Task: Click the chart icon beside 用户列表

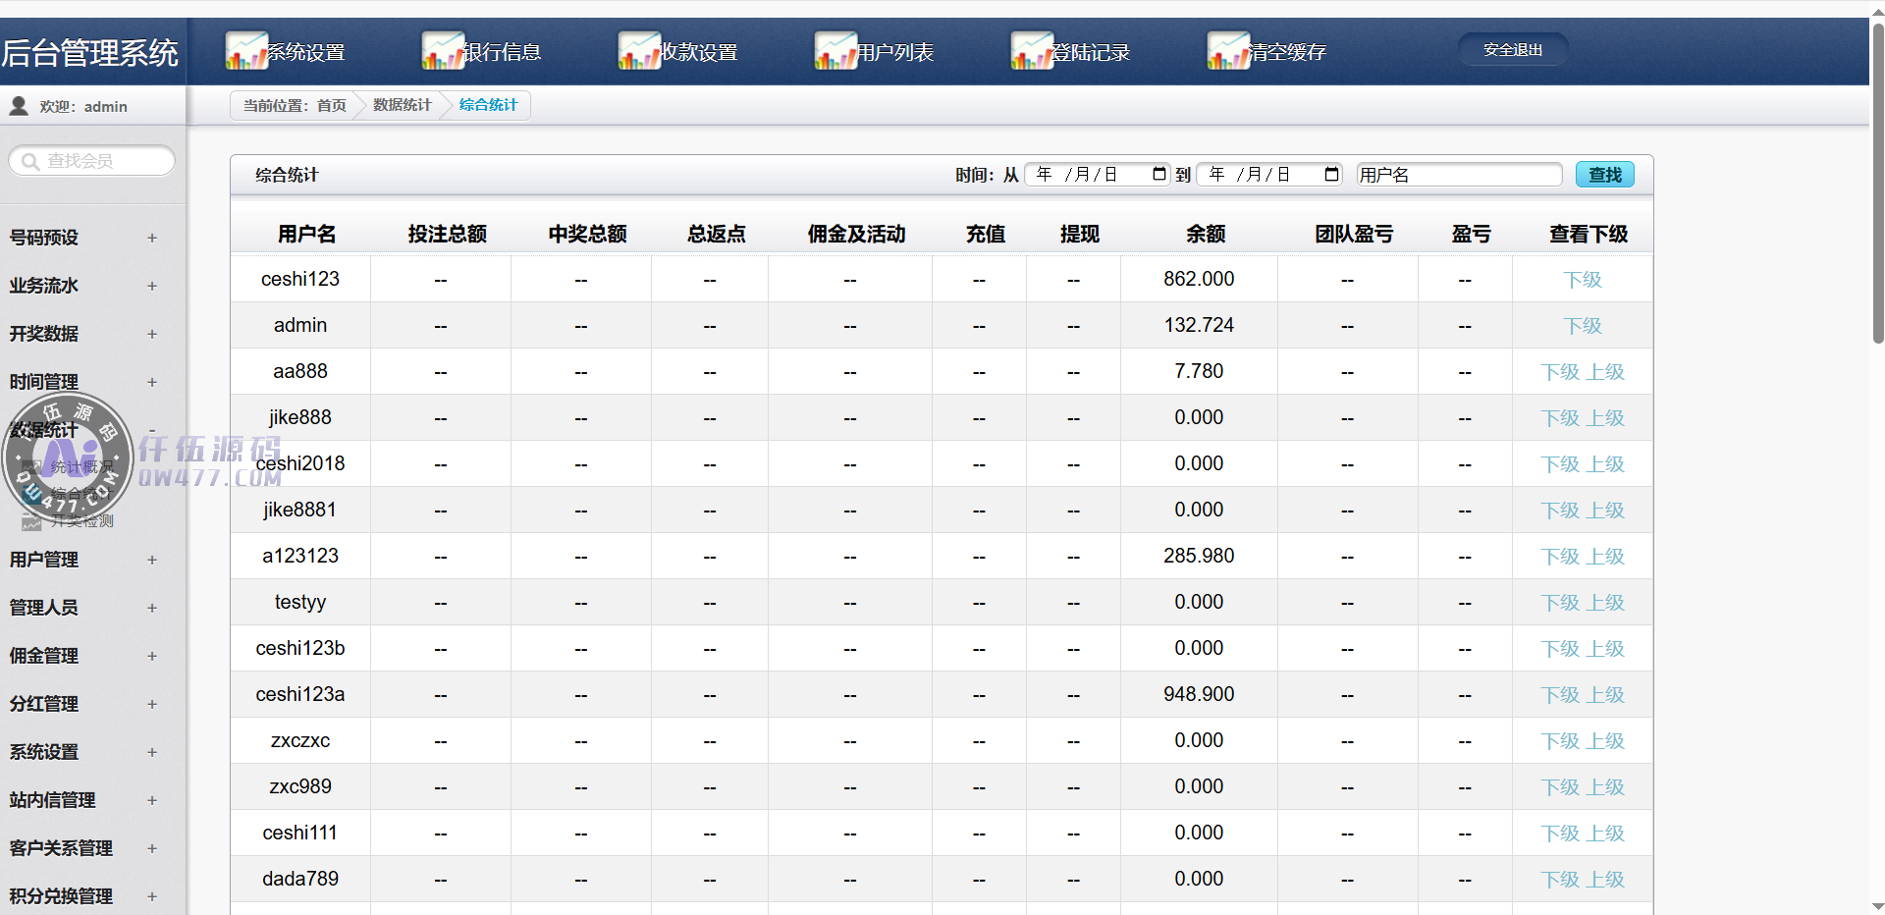Action: pyautogui.click(x=835, y=51)
